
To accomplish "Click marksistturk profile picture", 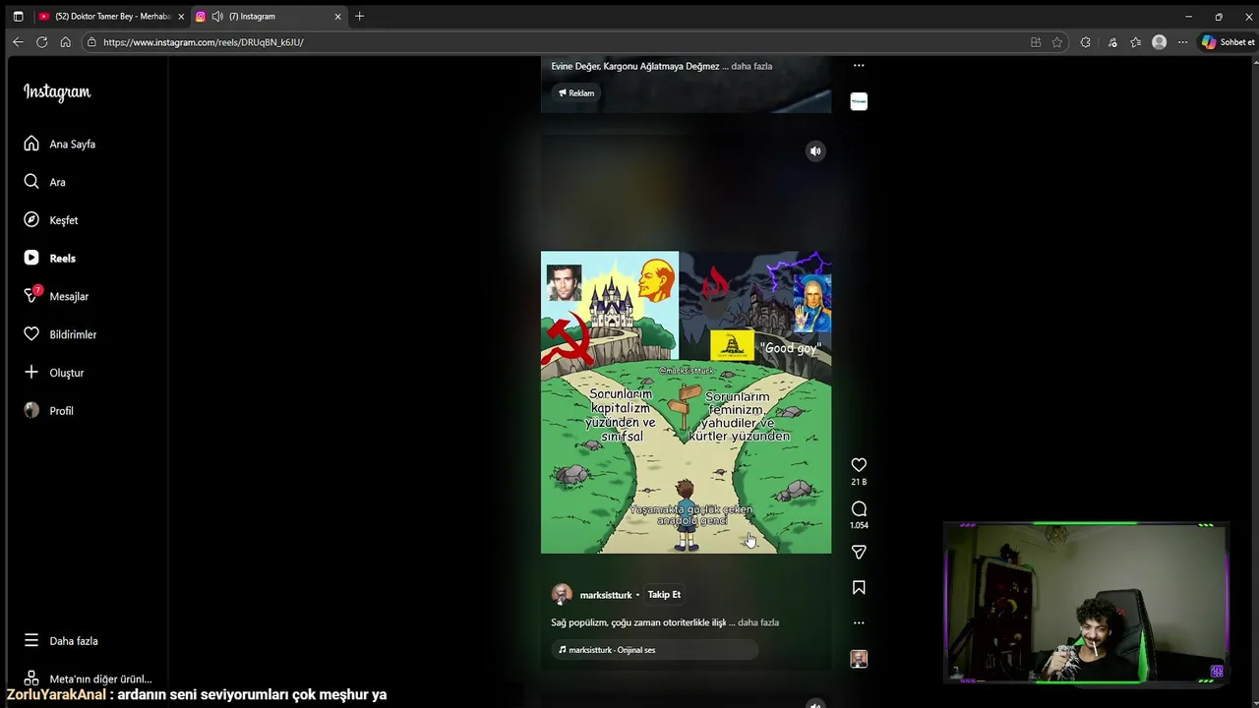I will pyautogui.click(x=562, y=594).
